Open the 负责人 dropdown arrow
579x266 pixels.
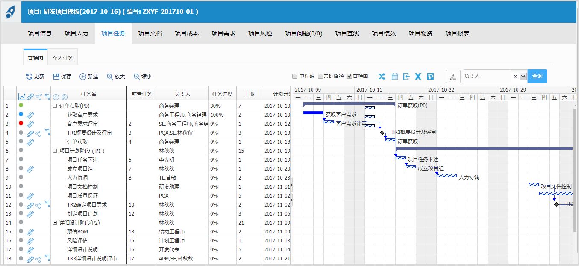coord(523,76)
